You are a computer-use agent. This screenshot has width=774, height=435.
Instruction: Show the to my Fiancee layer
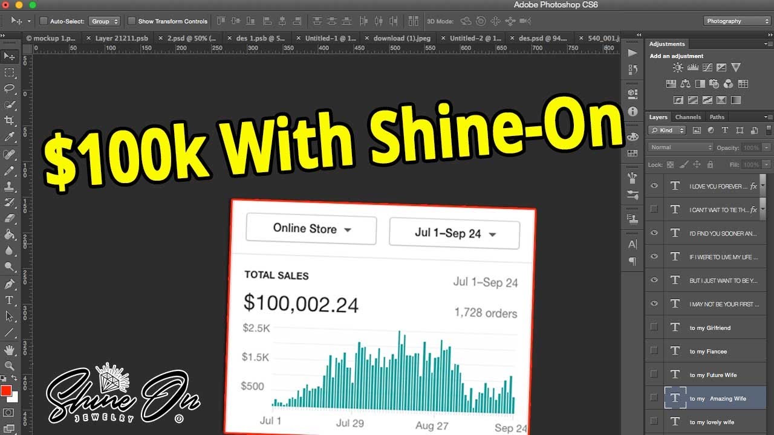(654, 351)
